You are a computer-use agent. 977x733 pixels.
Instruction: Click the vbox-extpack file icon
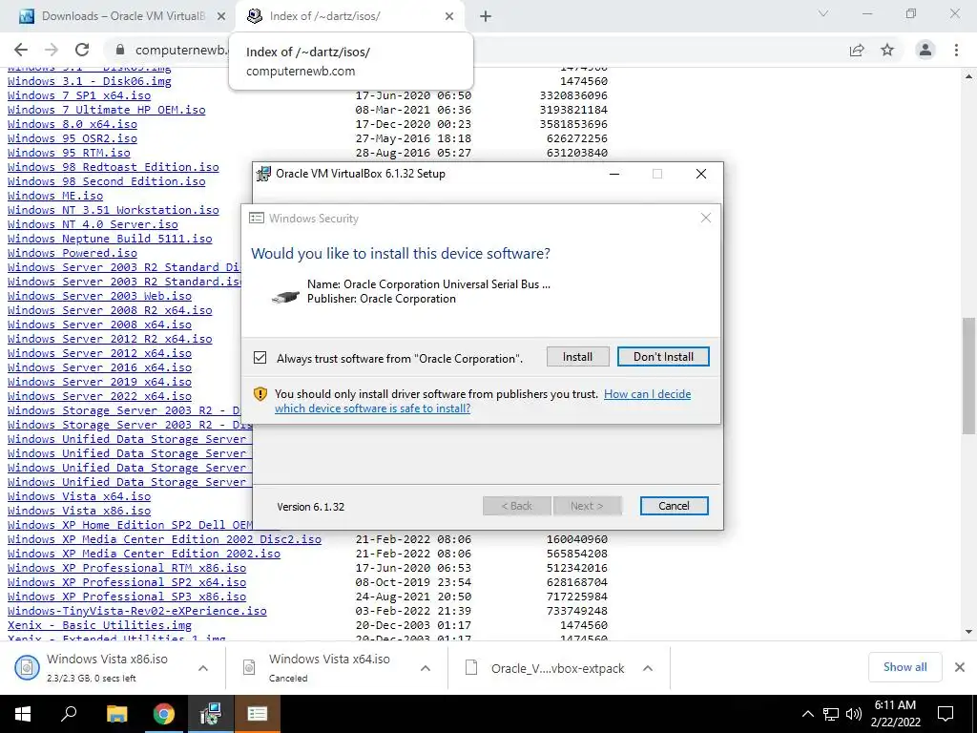point(471,667)
